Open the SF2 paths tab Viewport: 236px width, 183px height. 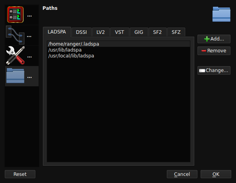157,32
